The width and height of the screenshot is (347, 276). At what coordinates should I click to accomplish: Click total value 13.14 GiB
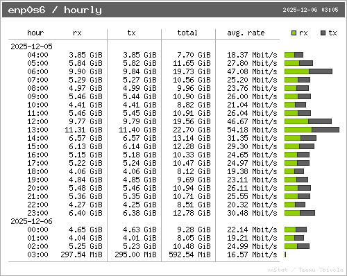(x=192, y=138)
